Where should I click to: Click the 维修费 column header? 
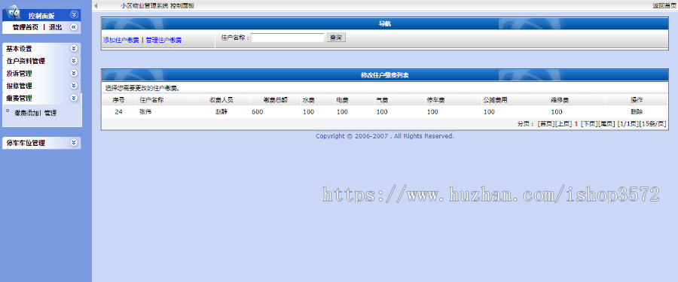click(560, 100)
